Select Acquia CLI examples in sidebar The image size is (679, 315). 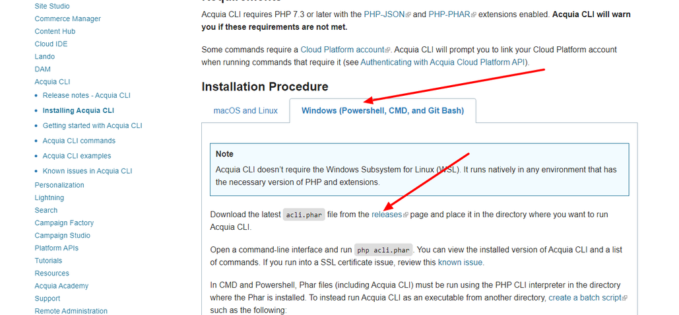pyautogui.click(x=77, y=156)
